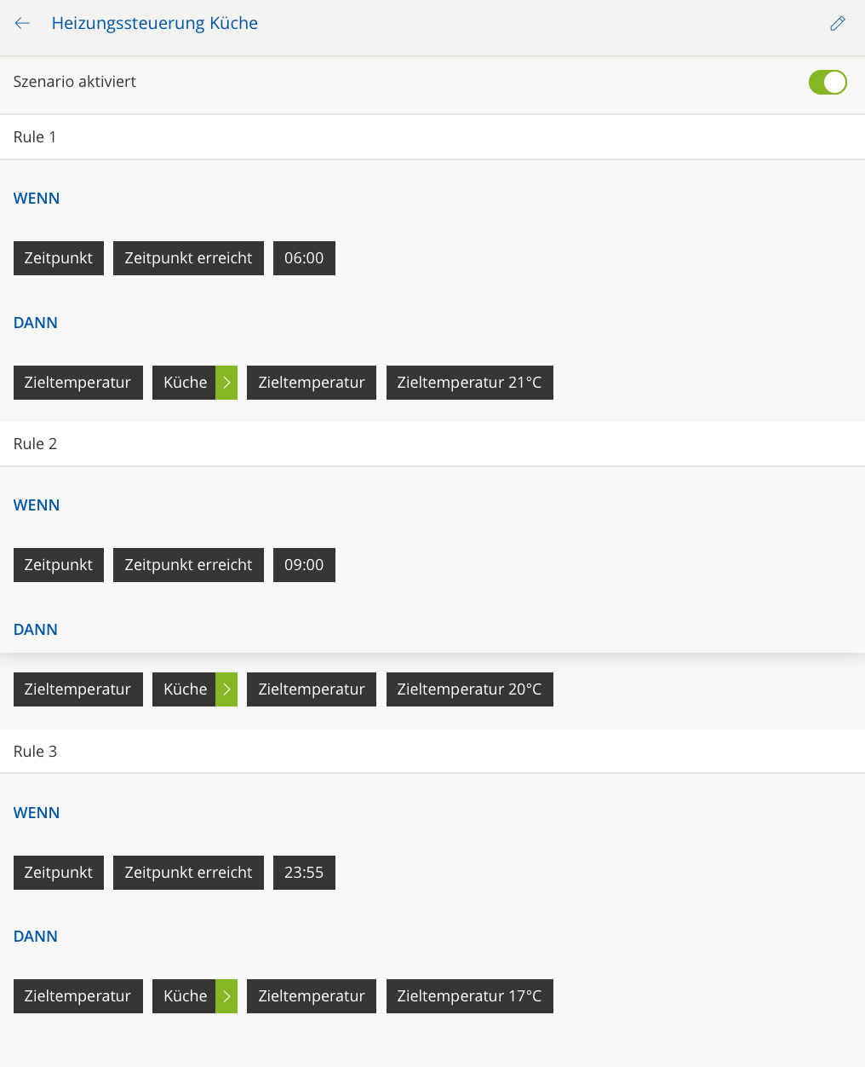
Task: Select the 09:00 time chip
Action: [x=304, y=565]
